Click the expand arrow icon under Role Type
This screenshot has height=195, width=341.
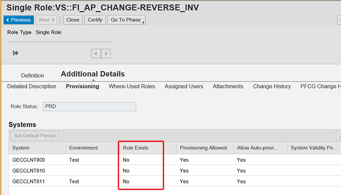pyautogui.click(x=16, y=53)
